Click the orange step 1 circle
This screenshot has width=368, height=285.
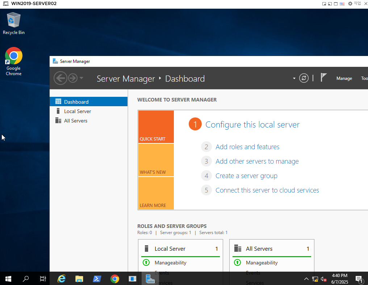[x=195, y=124]
